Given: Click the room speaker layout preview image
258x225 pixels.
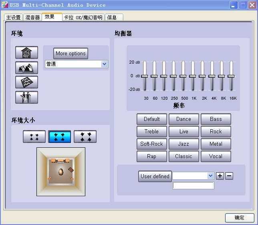Looking at the screenshot, I should point(61,172).
